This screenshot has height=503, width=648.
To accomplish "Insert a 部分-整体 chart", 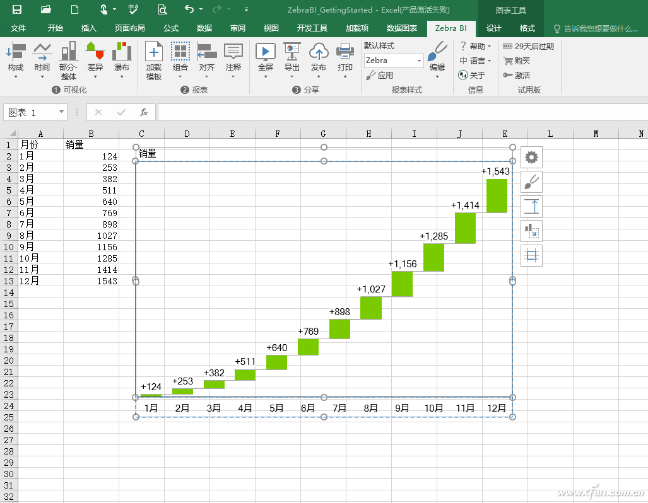I will (69, 61).
